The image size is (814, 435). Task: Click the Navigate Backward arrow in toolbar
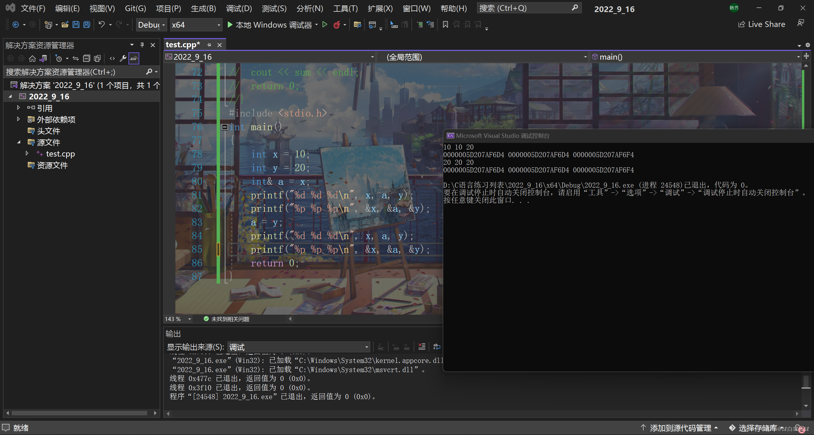click(x=15, y=24)
